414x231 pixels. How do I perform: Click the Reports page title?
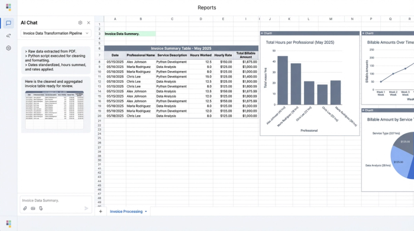pos(207,8)
